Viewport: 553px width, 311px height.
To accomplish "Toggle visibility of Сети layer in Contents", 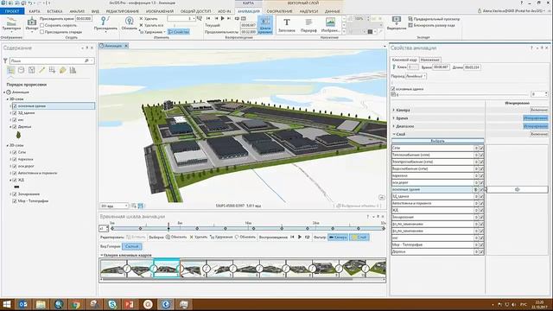I will click(15, 152).
